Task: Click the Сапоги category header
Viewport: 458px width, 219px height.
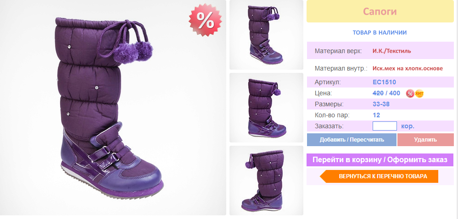Action: point(380,11)
